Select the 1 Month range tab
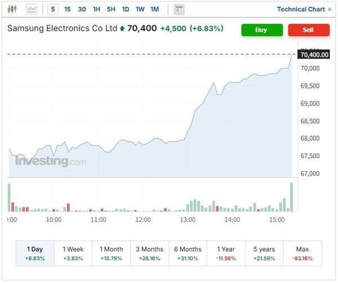Screen dimensions: 338x283 pyautogui.click(x=111, y=253)
